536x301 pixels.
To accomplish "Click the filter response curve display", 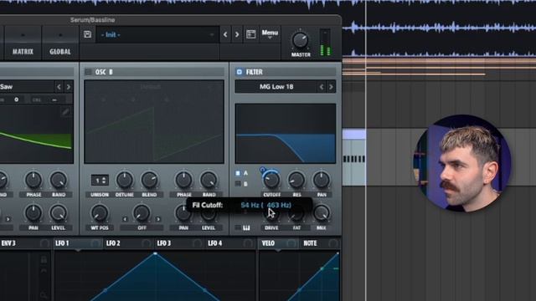I will 286,134.
